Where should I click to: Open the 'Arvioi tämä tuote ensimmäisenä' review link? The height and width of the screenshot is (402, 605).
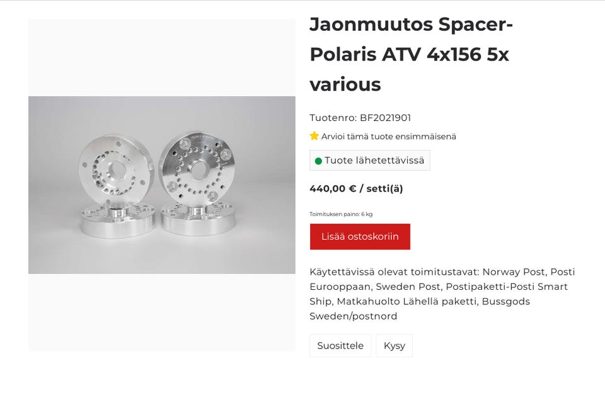click(388, 137)
